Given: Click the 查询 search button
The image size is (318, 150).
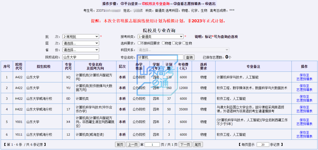Looking at the screenshot, I should [189, 57].
